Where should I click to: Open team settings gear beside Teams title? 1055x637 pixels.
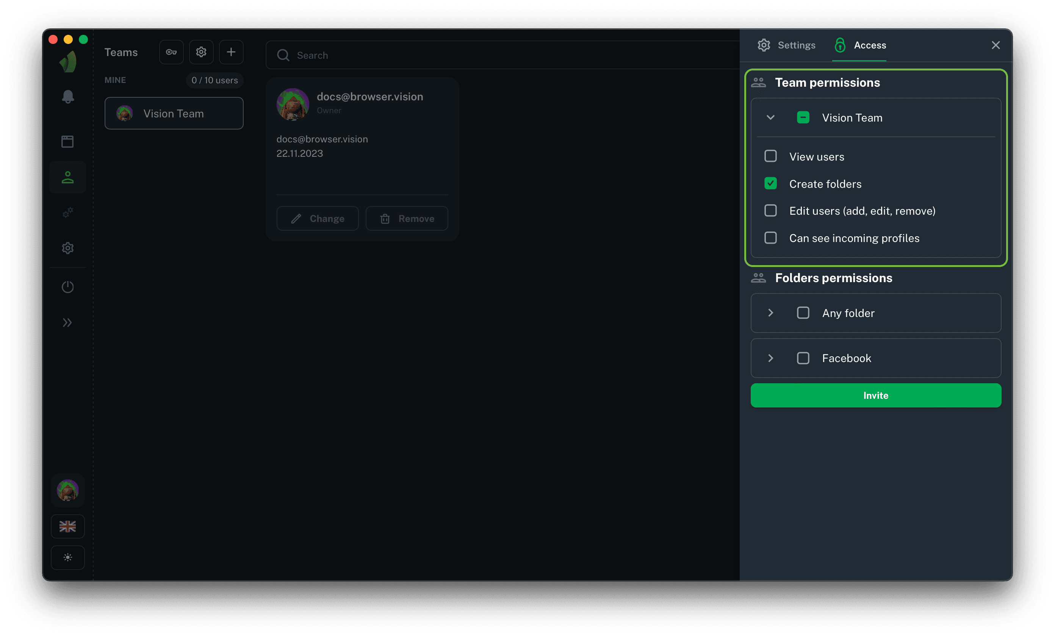tap(201, 52)
